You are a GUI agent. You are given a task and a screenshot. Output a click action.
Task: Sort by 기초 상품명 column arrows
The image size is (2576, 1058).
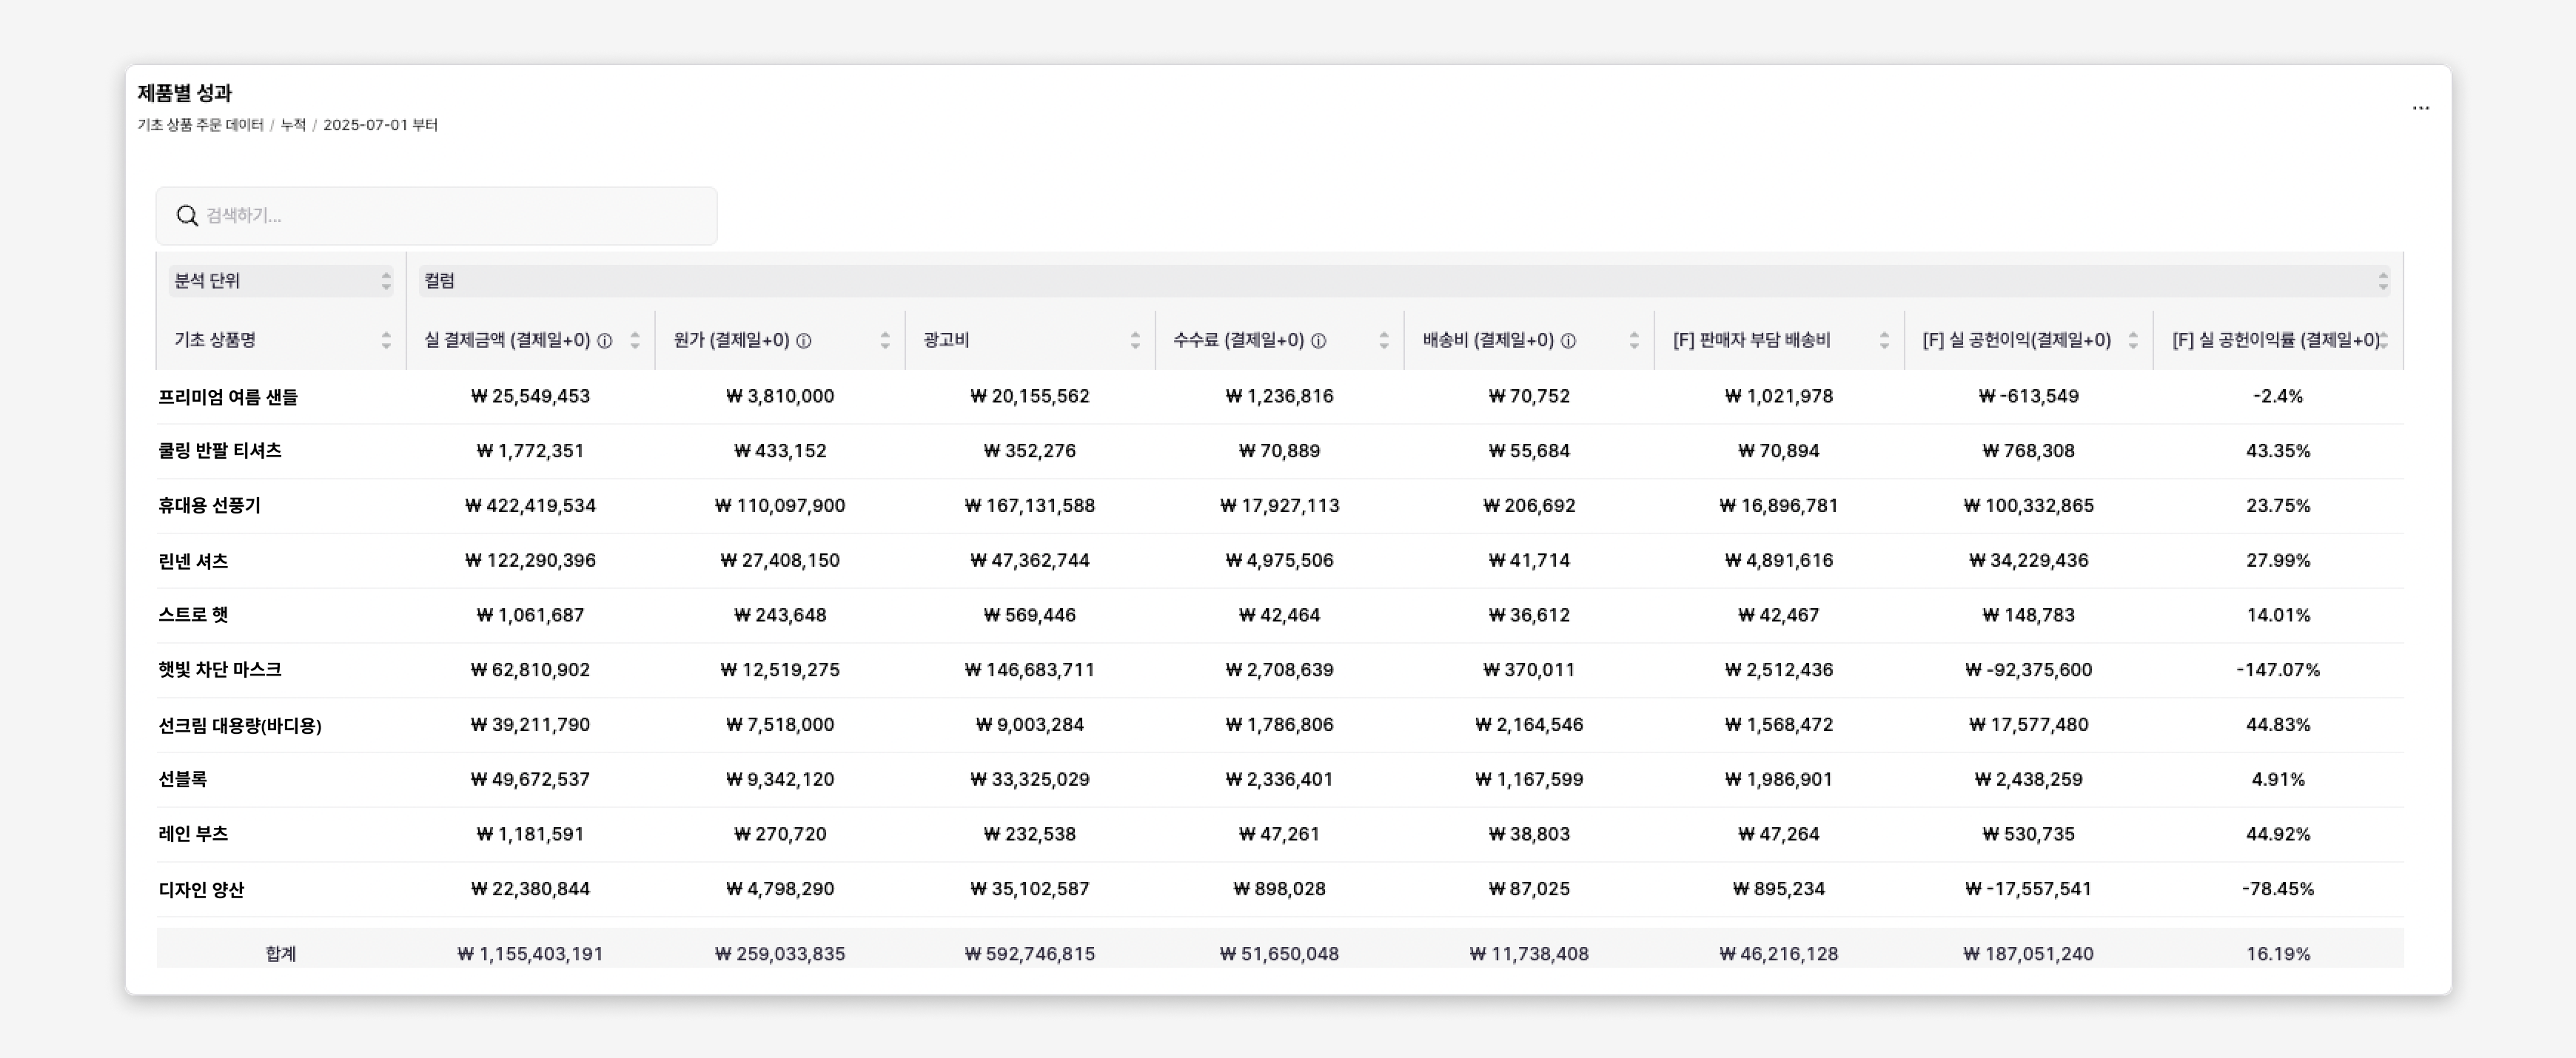click(386, 340)
